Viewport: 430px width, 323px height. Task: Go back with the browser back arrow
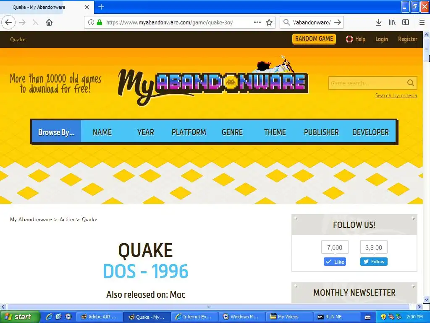click(x=8, y=23)
